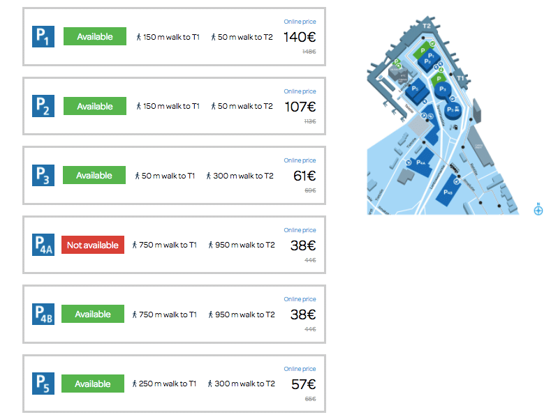Select P1 parking Available button
The height and width of the screenshot is (417, 558).
tap(95, 37)
